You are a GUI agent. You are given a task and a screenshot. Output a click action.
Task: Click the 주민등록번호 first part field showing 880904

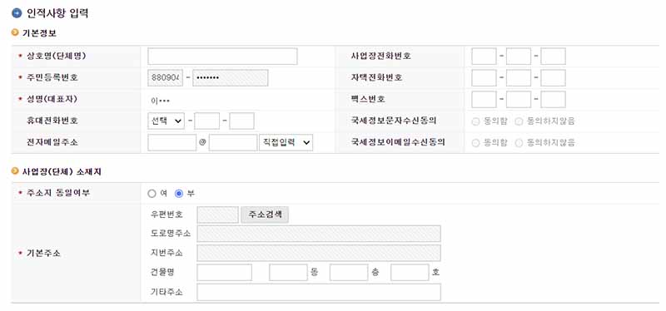coord(165,78)
